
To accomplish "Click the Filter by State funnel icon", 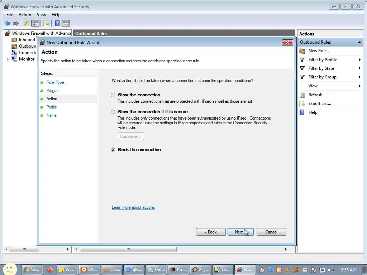I will (x=302, y=68).
